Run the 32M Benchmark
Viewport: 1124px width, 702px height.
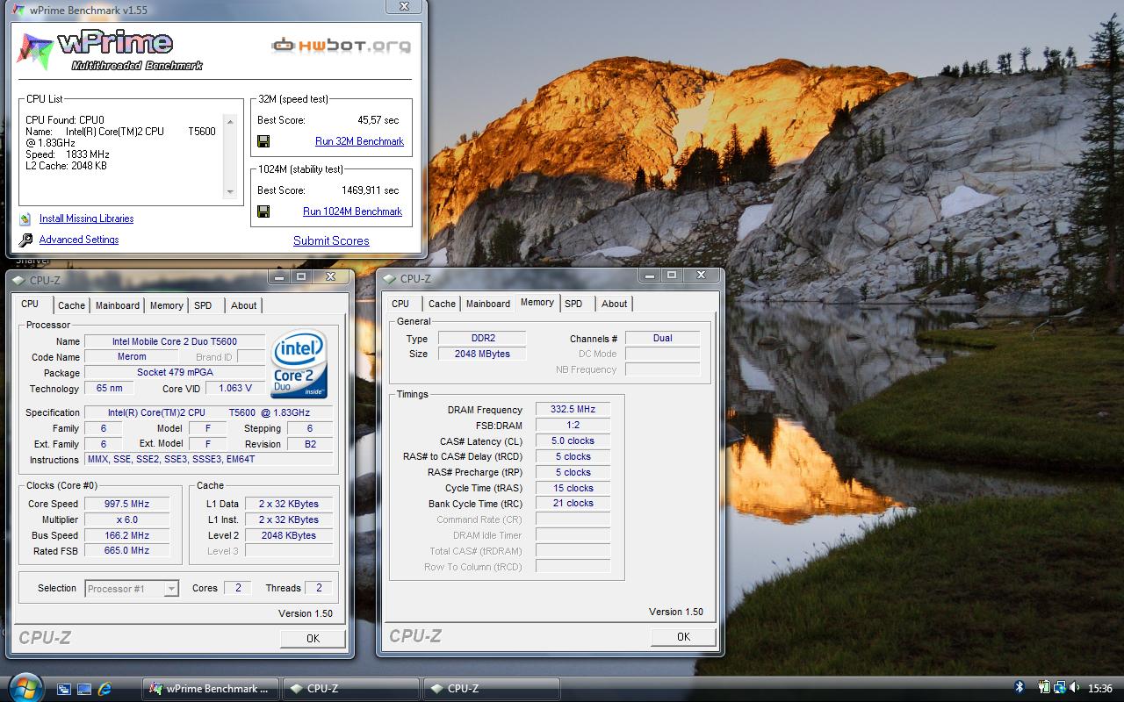point(359,141)
